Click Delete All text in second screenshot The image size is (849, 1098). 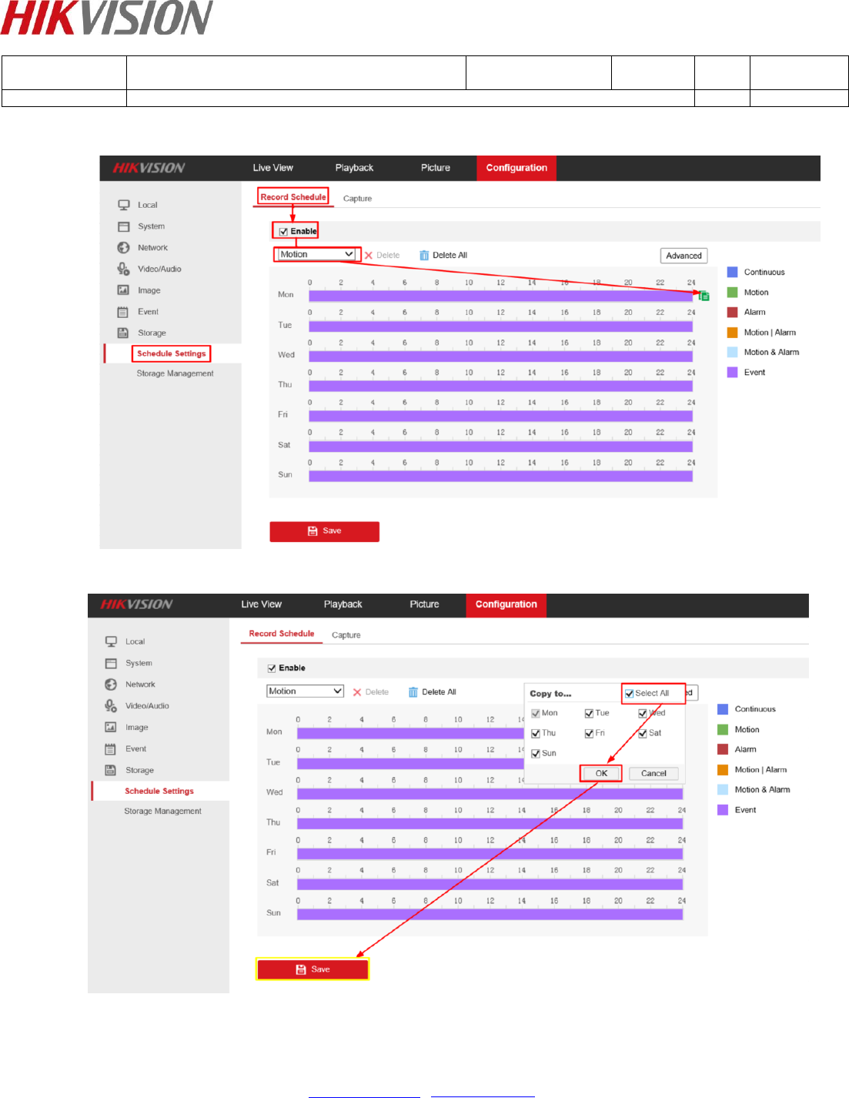[439, 692]
